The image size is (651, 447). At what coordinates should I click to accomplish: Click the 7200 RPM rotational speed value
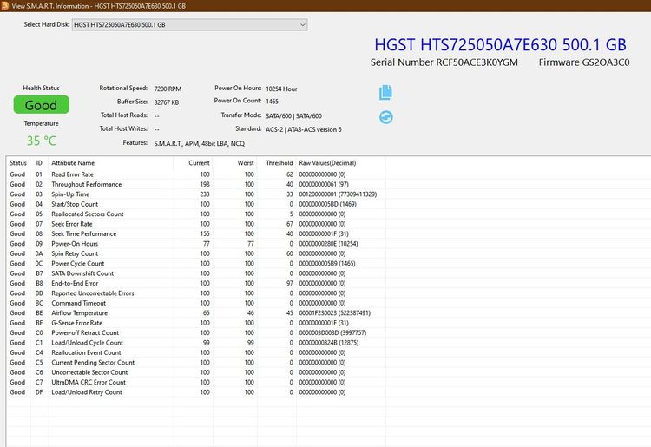[168, 89]
